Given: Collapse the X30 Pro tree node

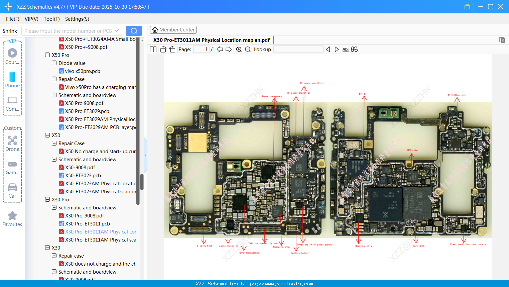Looking at the screenshot, I should pos(47,199).
